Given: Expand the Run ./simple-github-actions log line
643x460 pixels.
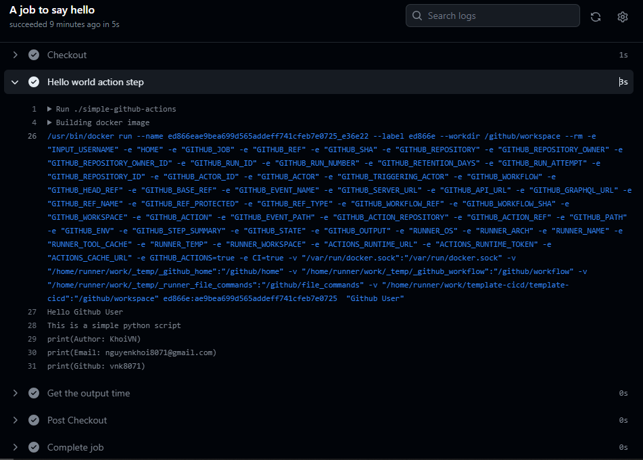Looking at the screenshot, I should (x=48, y=108).
